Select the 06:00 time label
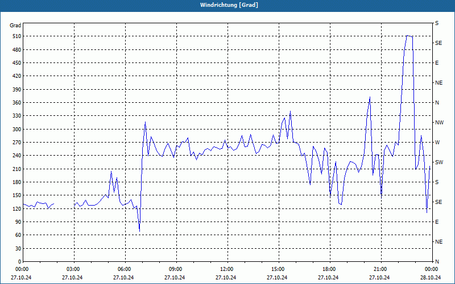Image resolution: width=455 pixels, height=284 pixels. 124,269
